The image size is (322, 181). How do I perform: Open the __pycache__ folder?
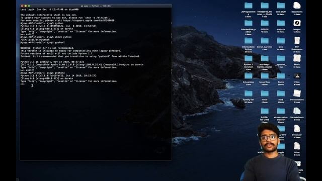[281, 58]
